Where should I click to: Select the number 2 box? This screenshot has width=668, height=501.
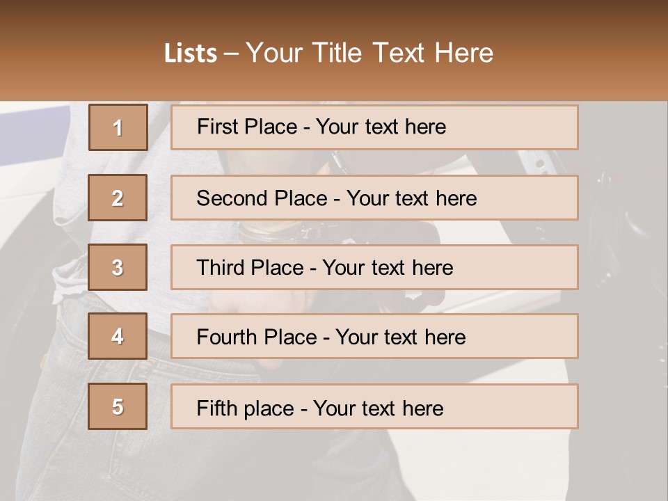click(118, 198)
